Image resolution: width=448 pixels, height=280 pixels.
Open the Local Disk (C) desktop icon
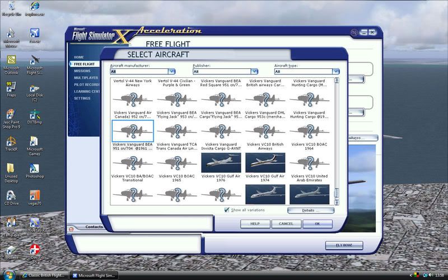click(35, 93)
